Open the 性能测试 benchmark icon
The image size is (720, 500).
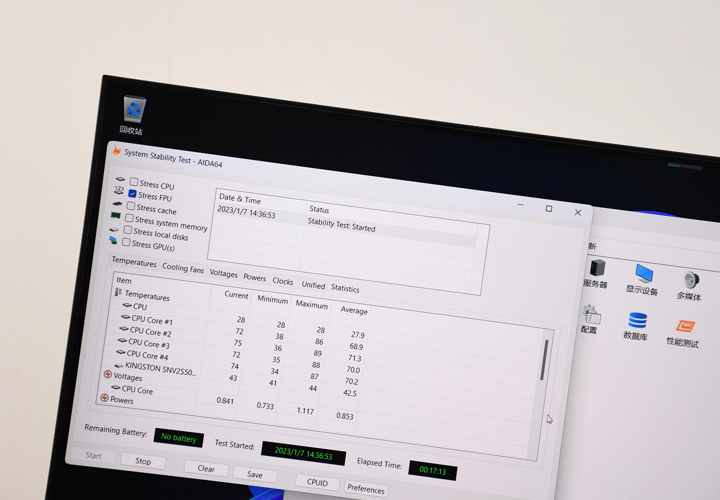pos(685,326)
